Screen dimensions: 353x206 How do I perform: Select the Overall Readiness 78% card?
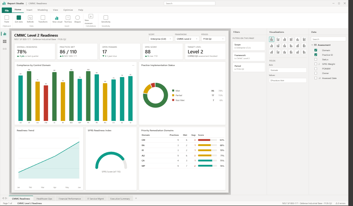[35, 51]
